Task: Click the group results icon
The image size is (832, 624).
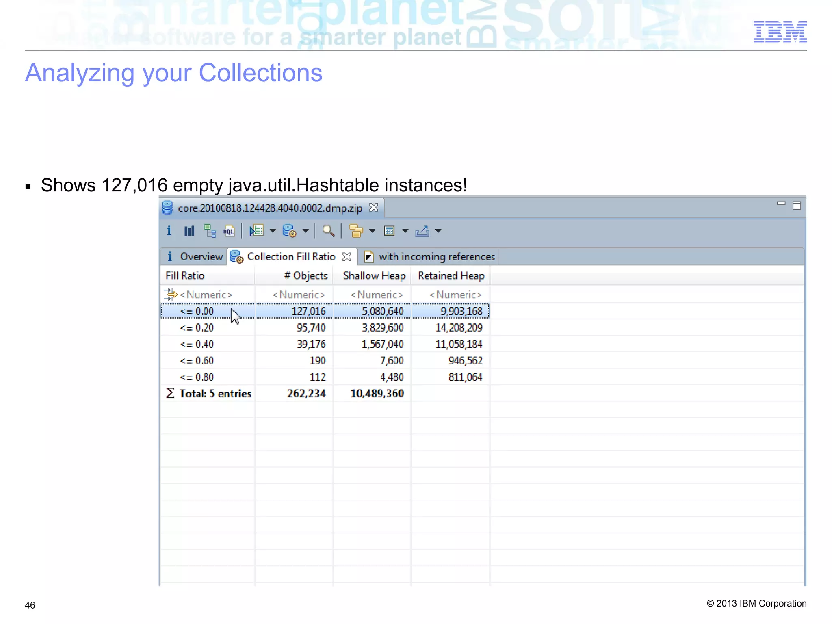Action: pyautogui.click(x=356, y=231)
